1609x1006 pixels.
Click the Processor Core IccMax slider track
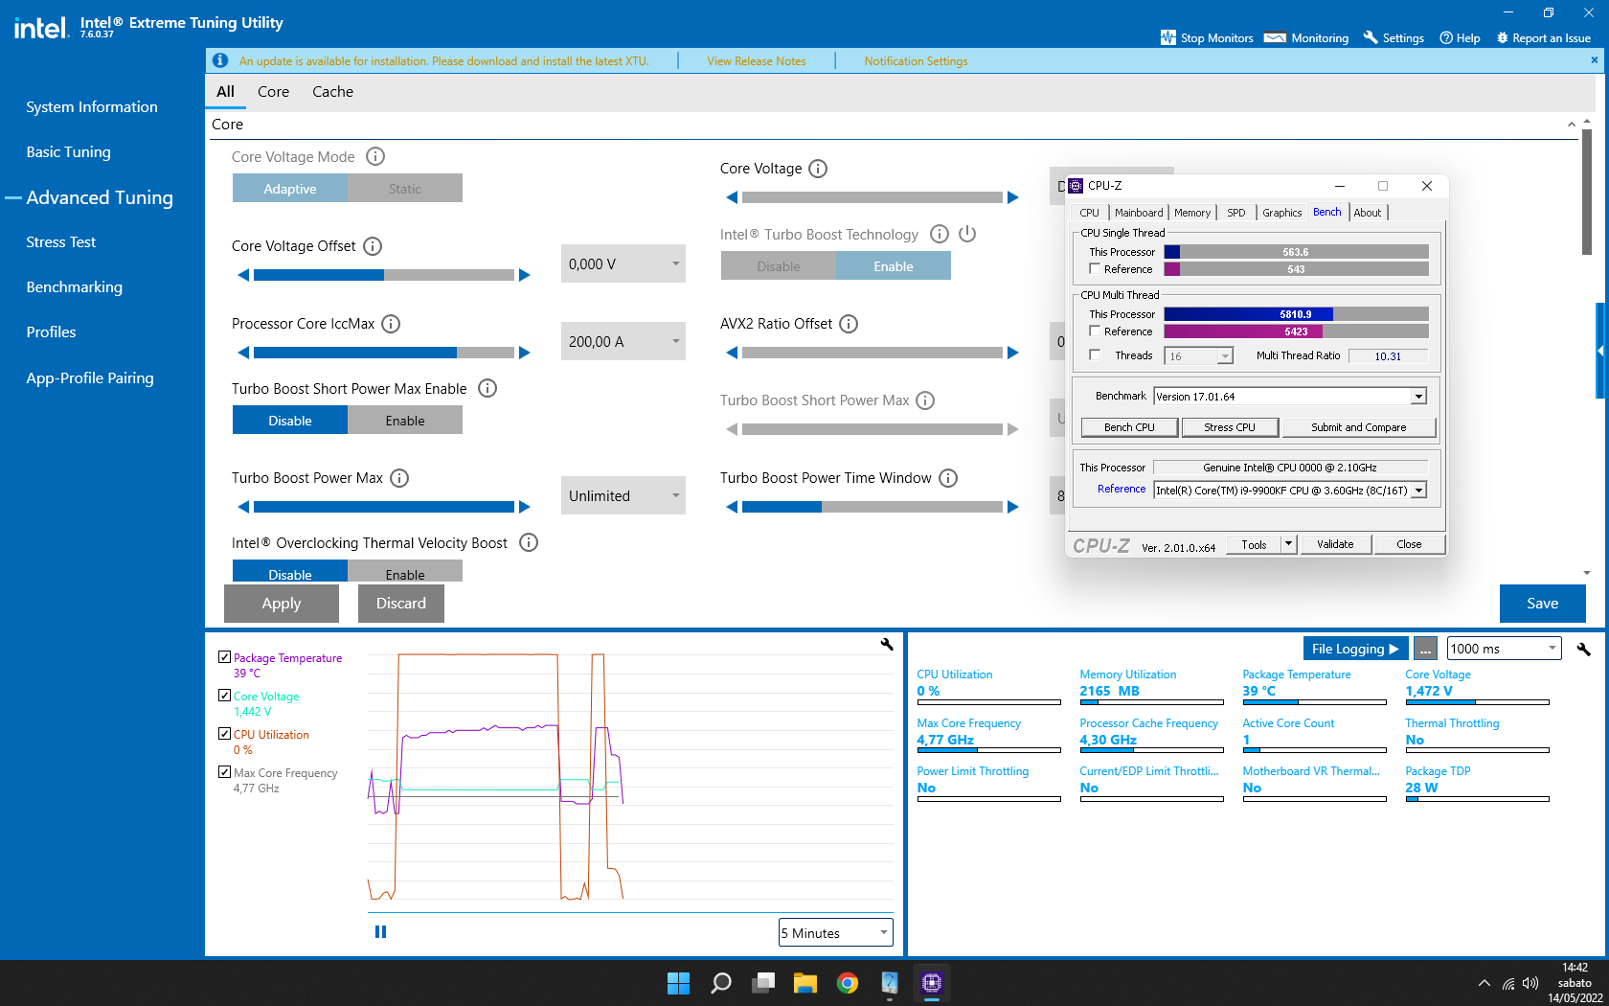[x=383, y=353]
